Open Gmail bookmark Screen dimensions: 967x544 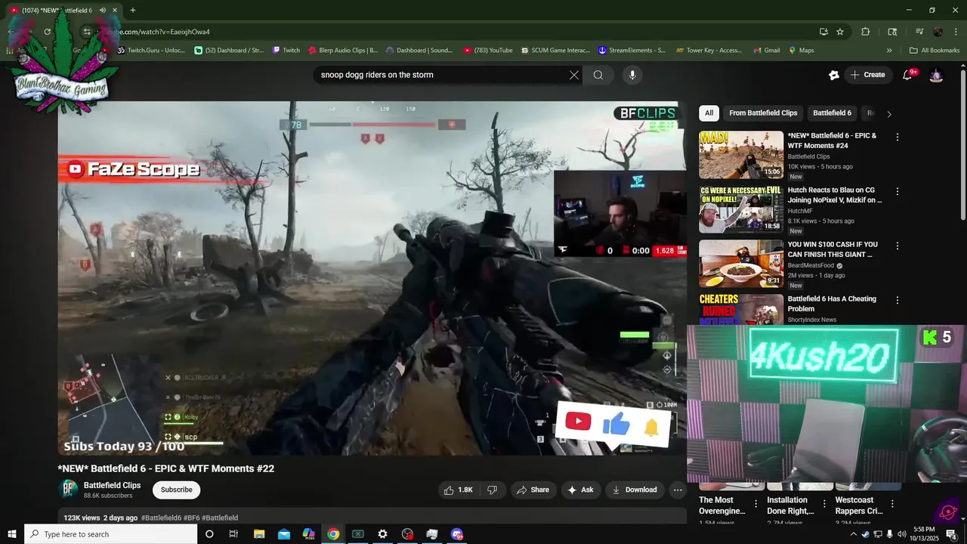(x=767, y=51)
